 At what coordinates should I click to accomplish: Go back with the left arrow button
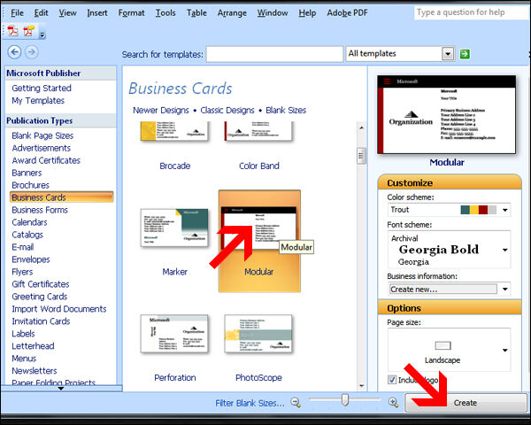point(14,52)
